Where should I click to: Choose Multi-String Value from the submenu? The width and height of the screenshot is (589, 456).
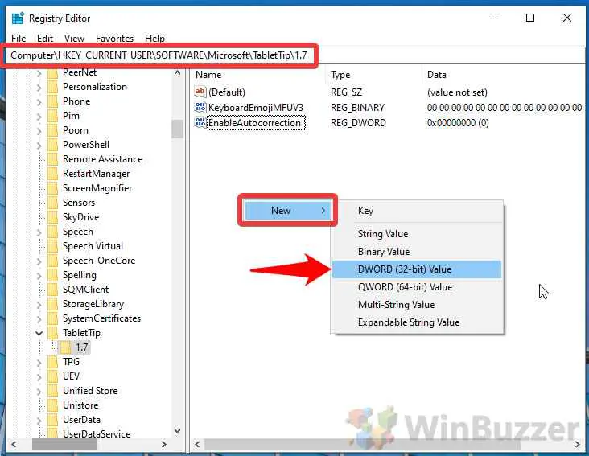pos(417,305)
